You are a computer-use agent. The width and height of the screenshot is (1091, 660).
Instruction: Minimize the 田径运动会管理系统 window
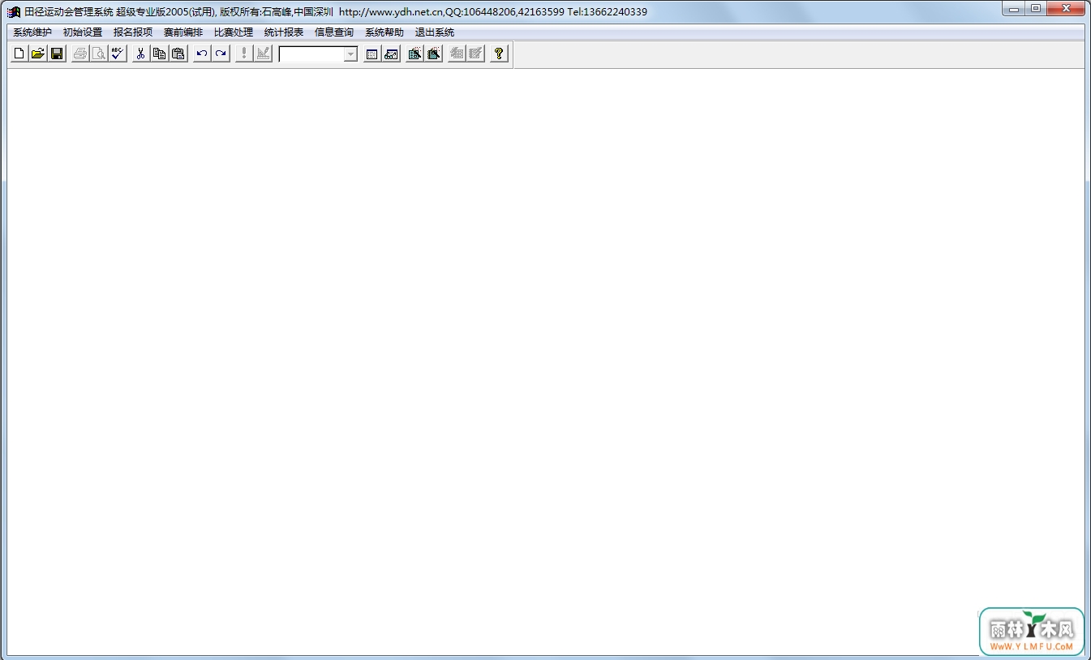(x=1014, y=9)
